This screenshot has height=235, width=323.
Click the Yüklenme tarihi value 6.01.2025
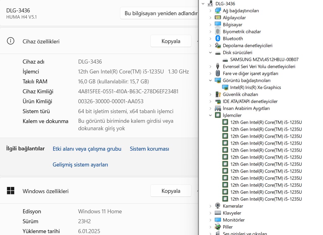pos(89,231)
